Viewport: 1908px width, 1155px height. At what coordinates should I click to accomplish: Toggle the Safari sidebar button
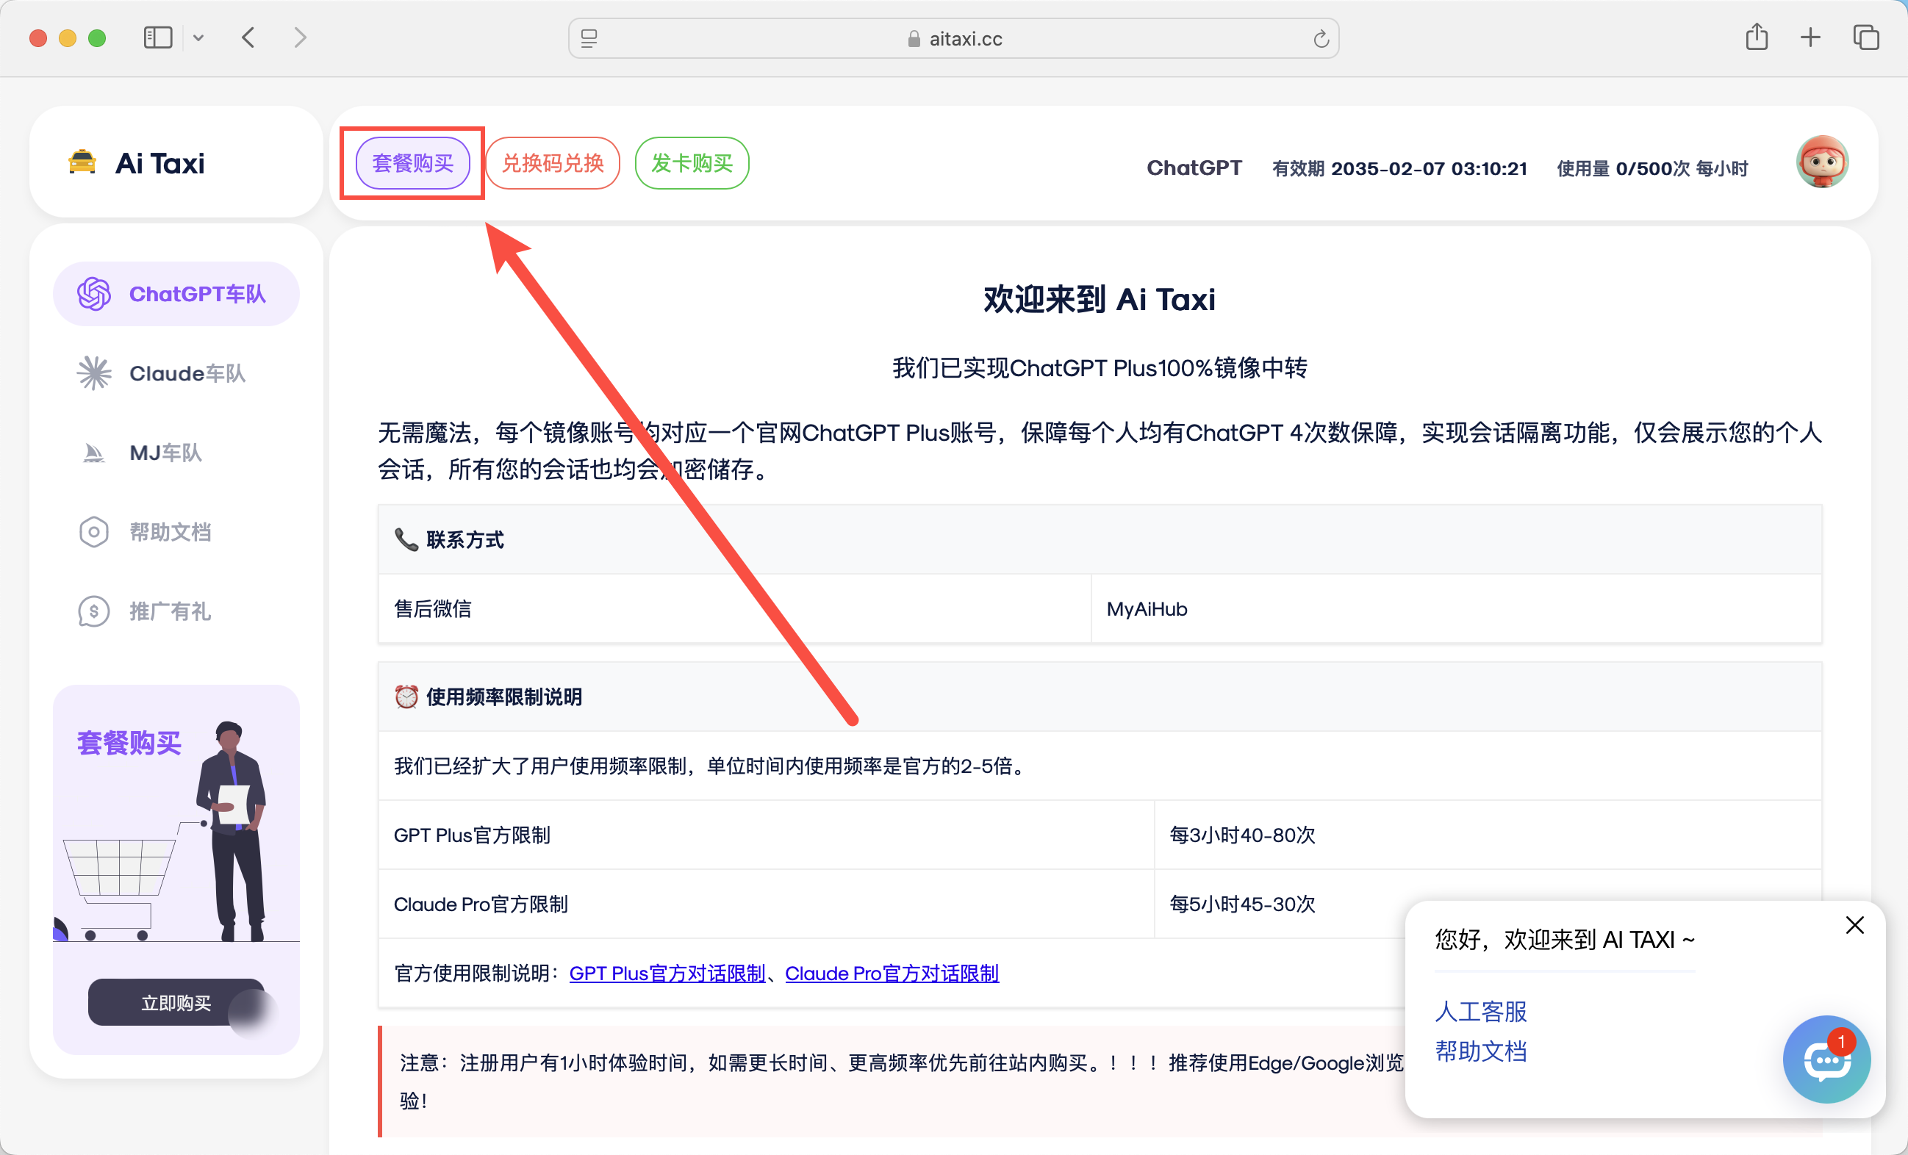[x=157, y=37]
